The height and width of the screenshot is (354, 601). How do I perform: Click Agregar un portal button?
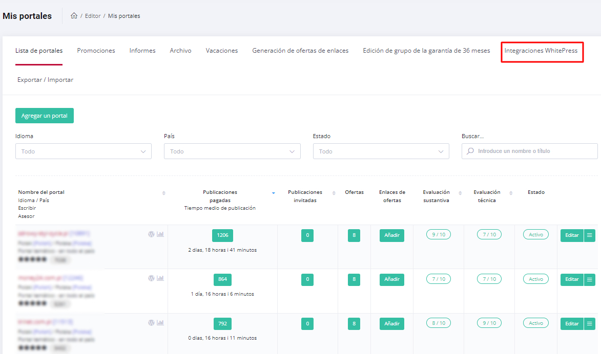coord(45,116)
